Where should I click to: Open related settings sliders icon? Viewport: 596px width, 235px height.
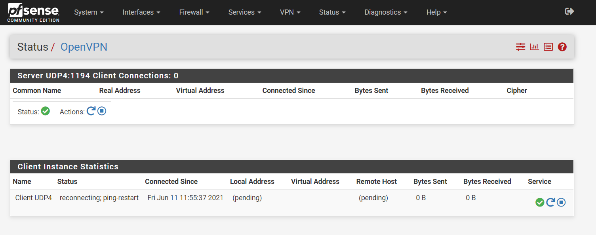pos(520,47)
